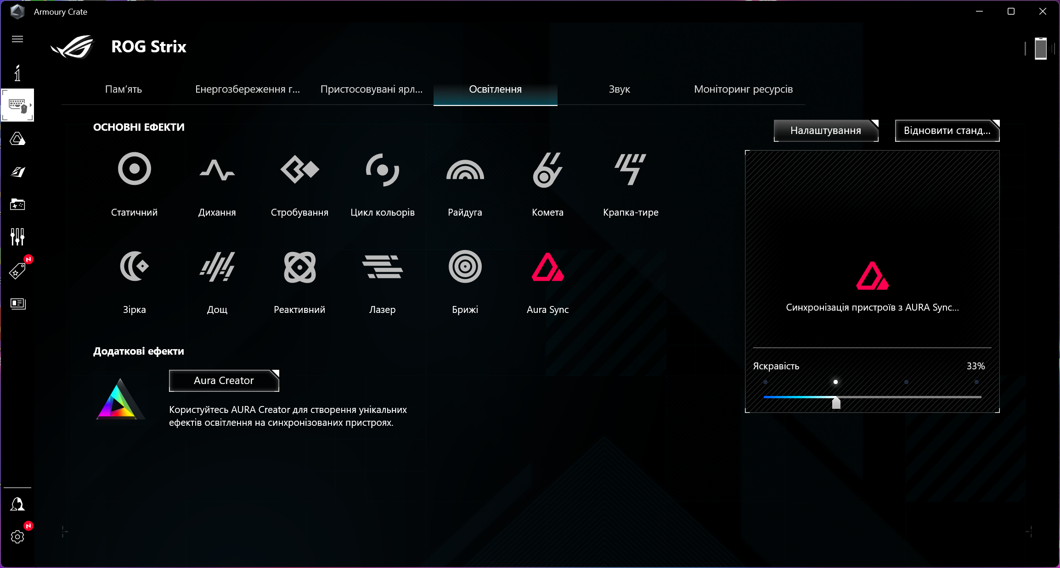Click the Налаштування button
The height and width of the screenshot is (568, 1060).
coord(825,131)
